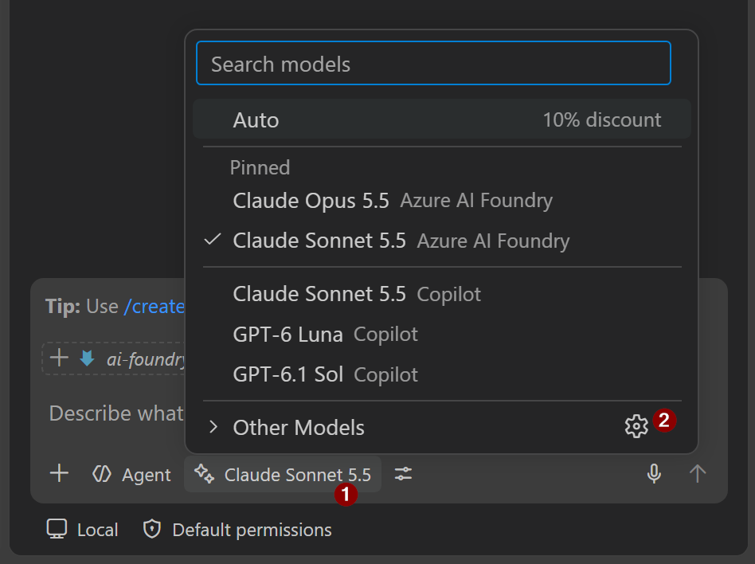Image resolution: width=755 pixels, height=564 pixels.
Task: Add context with plus in ai-foundry chip
Action: click(x=59, y=358)
